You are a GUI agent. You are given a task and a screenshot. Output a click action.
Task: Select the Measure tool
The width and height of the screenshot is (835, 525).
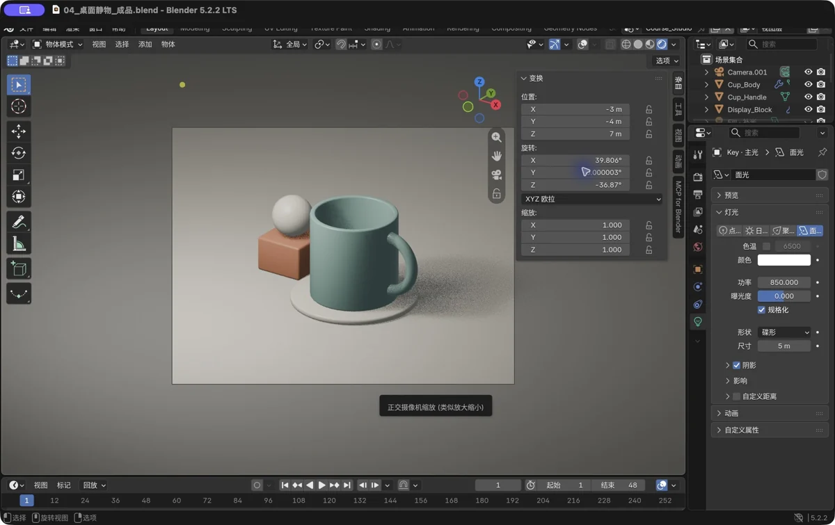(x=19, y=244)
